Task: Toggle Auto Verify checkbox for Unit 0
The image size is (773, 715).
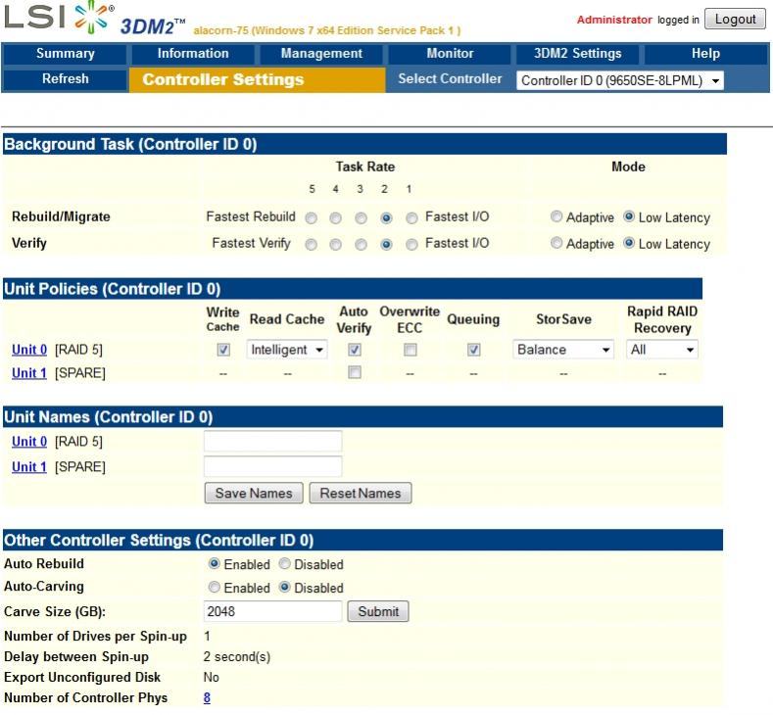Action: point(355,350)
